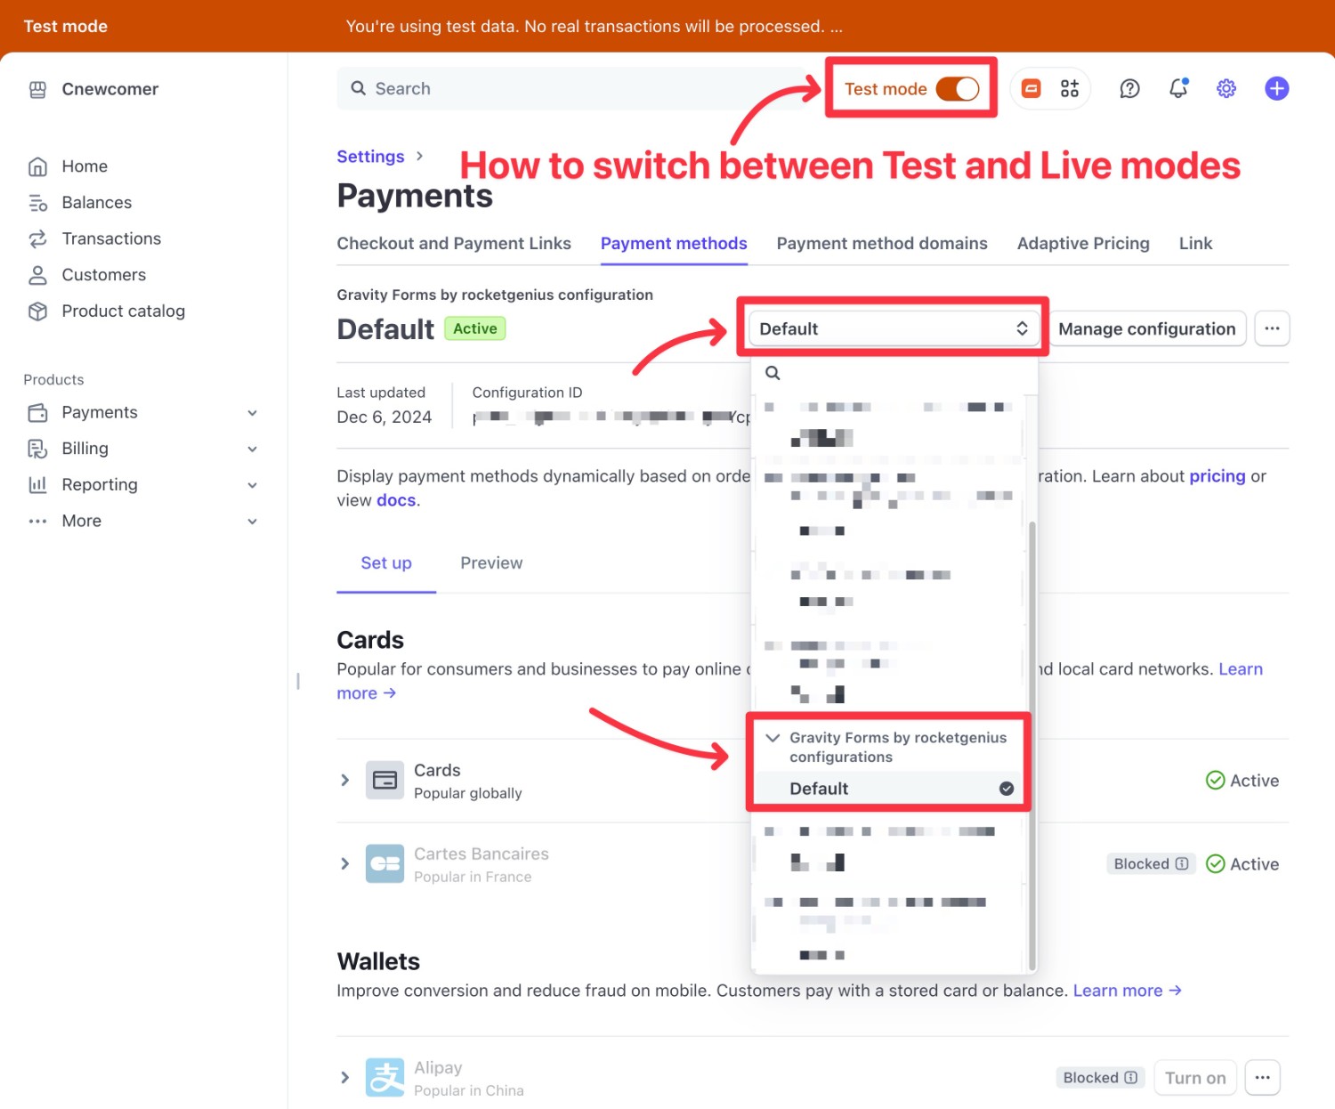Click the Cnewcomer store icon
Viewport: 1335px width, 1109px height.
(x=37, y=89)
